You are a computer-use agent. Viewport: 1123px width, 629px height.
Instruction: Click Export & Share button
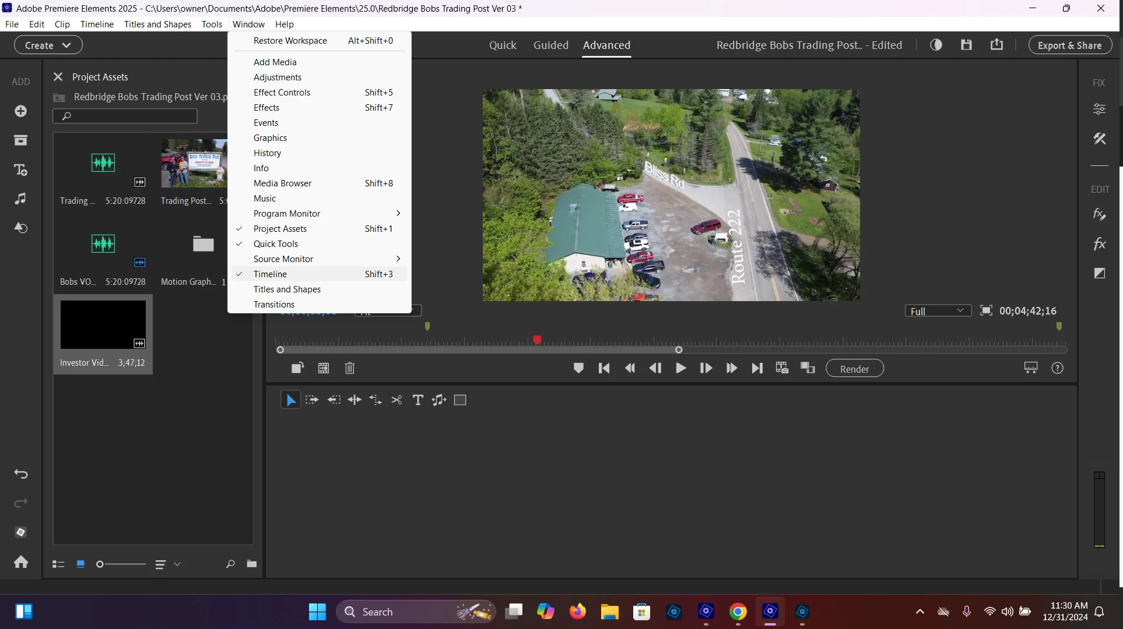(1069, 45)
